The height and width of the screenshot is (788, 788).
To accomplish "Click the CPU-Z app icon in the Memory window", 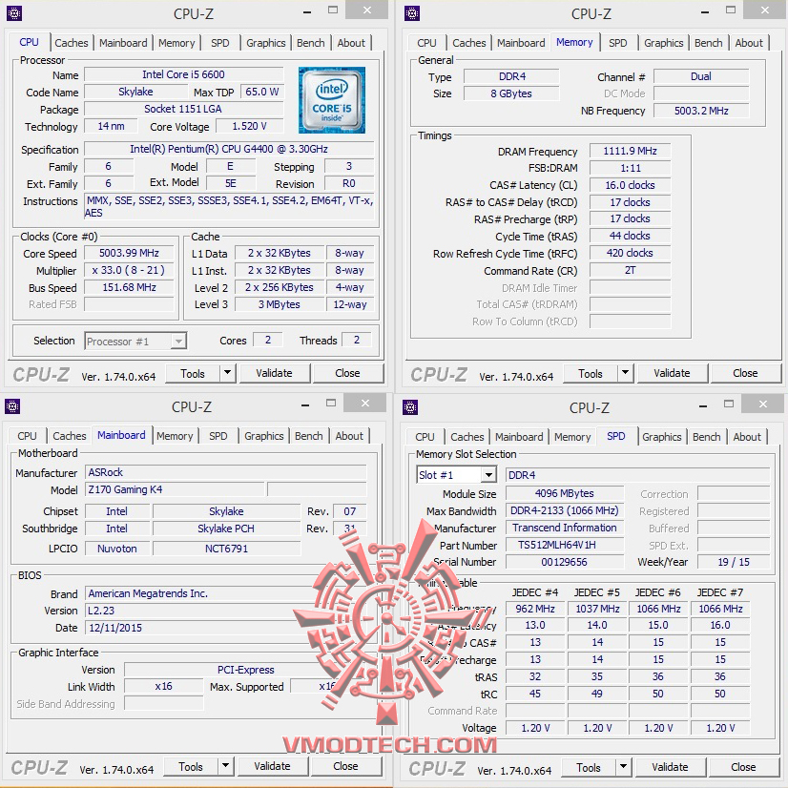I will tap(412, 13).
